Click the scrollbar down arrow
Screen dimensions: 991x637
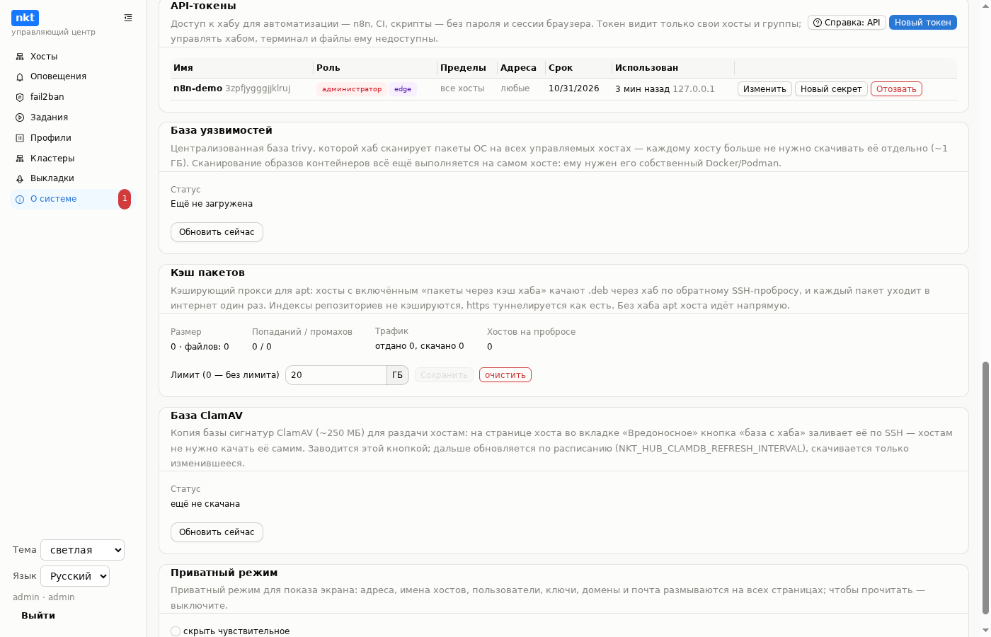(985, 630)
